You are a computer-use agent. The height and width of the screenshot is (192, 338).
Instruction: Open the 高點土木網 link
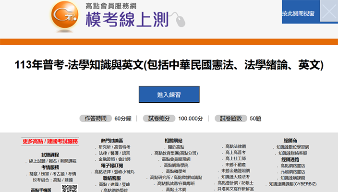pyautogui.click(x=176, y=190)
